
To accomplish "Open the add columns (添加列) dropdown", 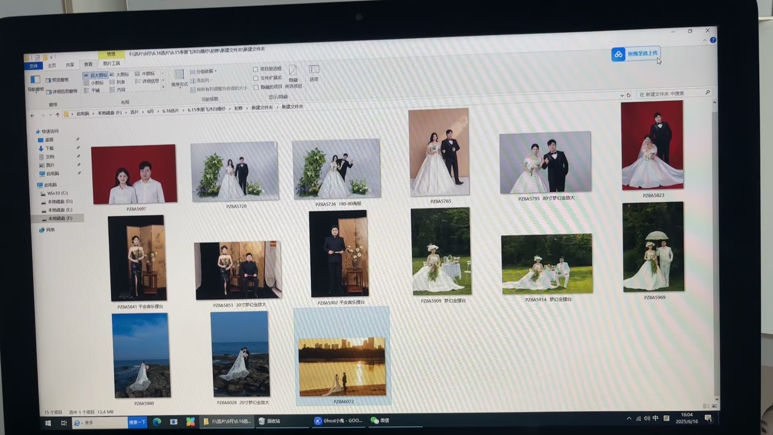I will coord(201,80).
